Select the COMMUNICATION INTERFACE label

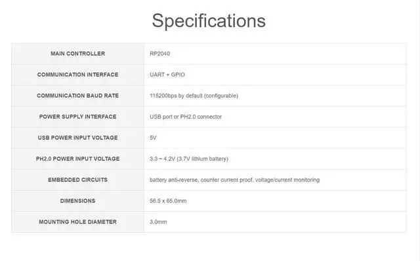(77, 75)
